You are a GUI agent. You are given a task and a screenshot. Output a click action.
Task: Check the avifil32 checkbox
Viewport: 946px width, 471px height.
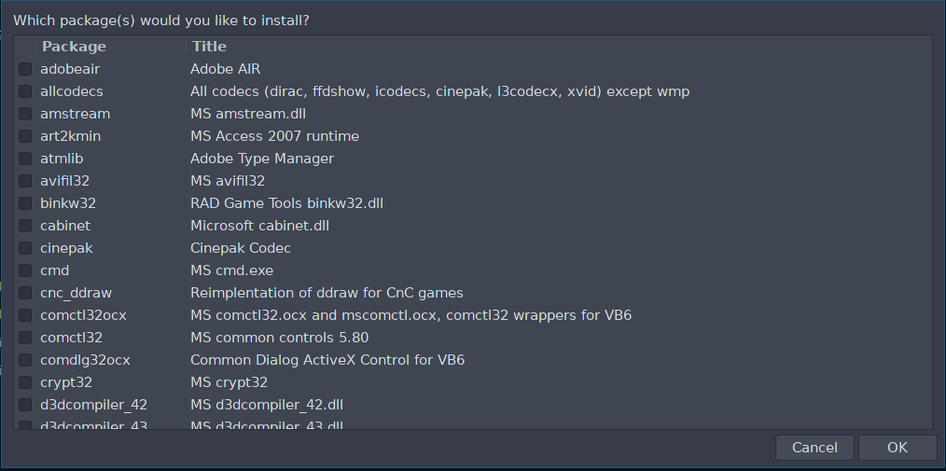(x=25, y=181)
